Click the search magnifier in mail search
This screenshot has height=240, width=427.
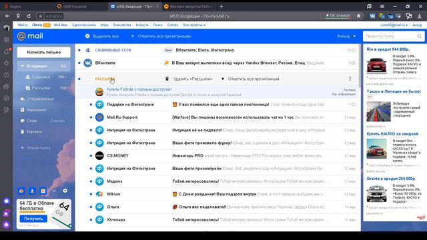click(420, 36)
